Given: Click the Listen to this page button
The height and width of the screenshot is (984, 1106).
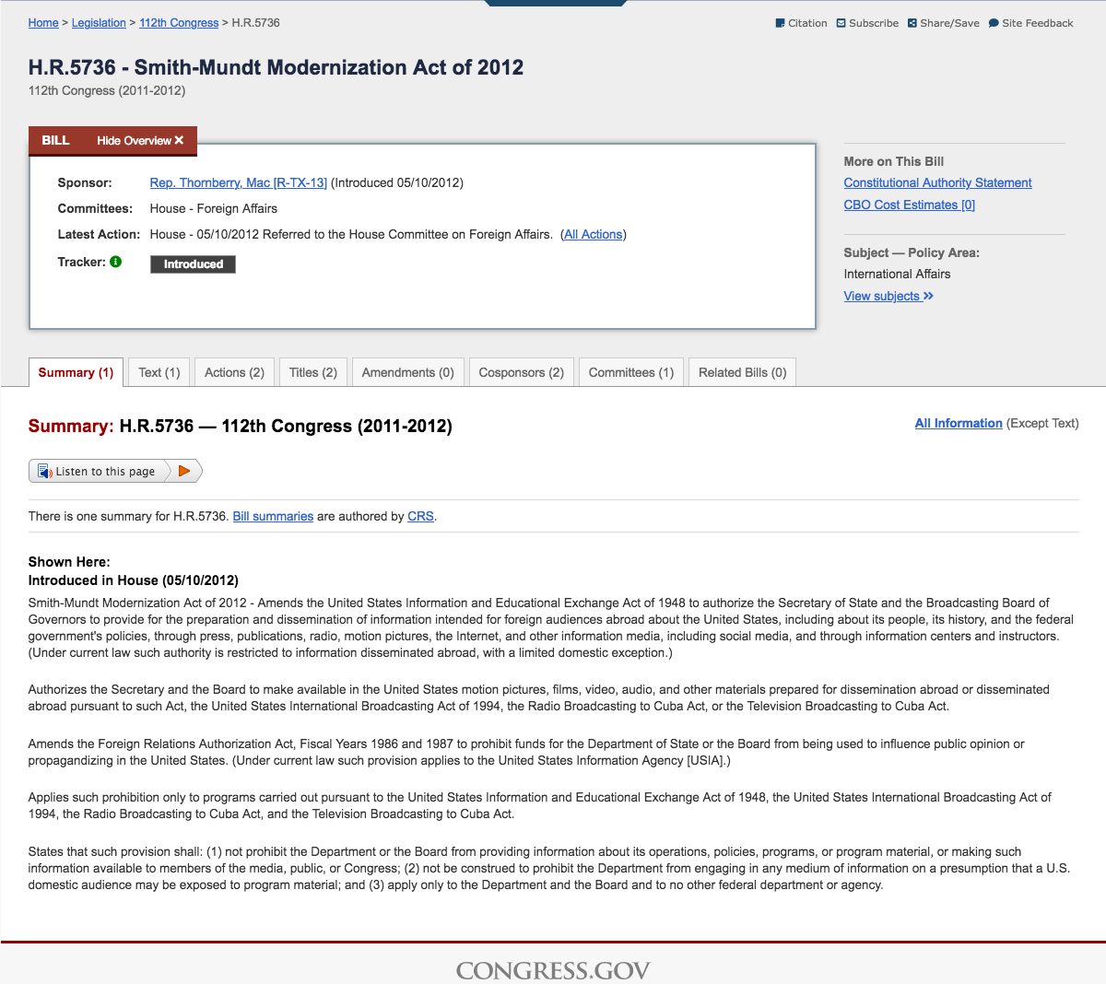Looking at the screenshot, I should [115, 471].
